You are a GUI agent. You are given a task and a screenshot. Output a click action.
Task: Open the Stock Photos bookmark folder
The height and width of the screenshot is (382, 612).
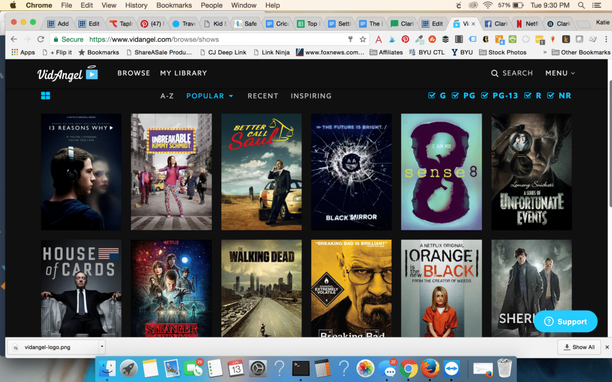(503, 52)
